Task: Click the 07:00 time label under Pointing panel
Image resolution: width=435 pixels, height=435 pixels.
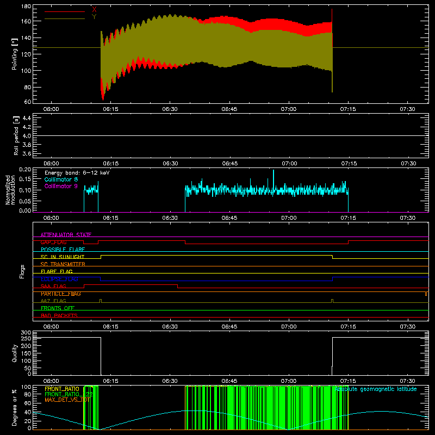Action: pos(289,109)
